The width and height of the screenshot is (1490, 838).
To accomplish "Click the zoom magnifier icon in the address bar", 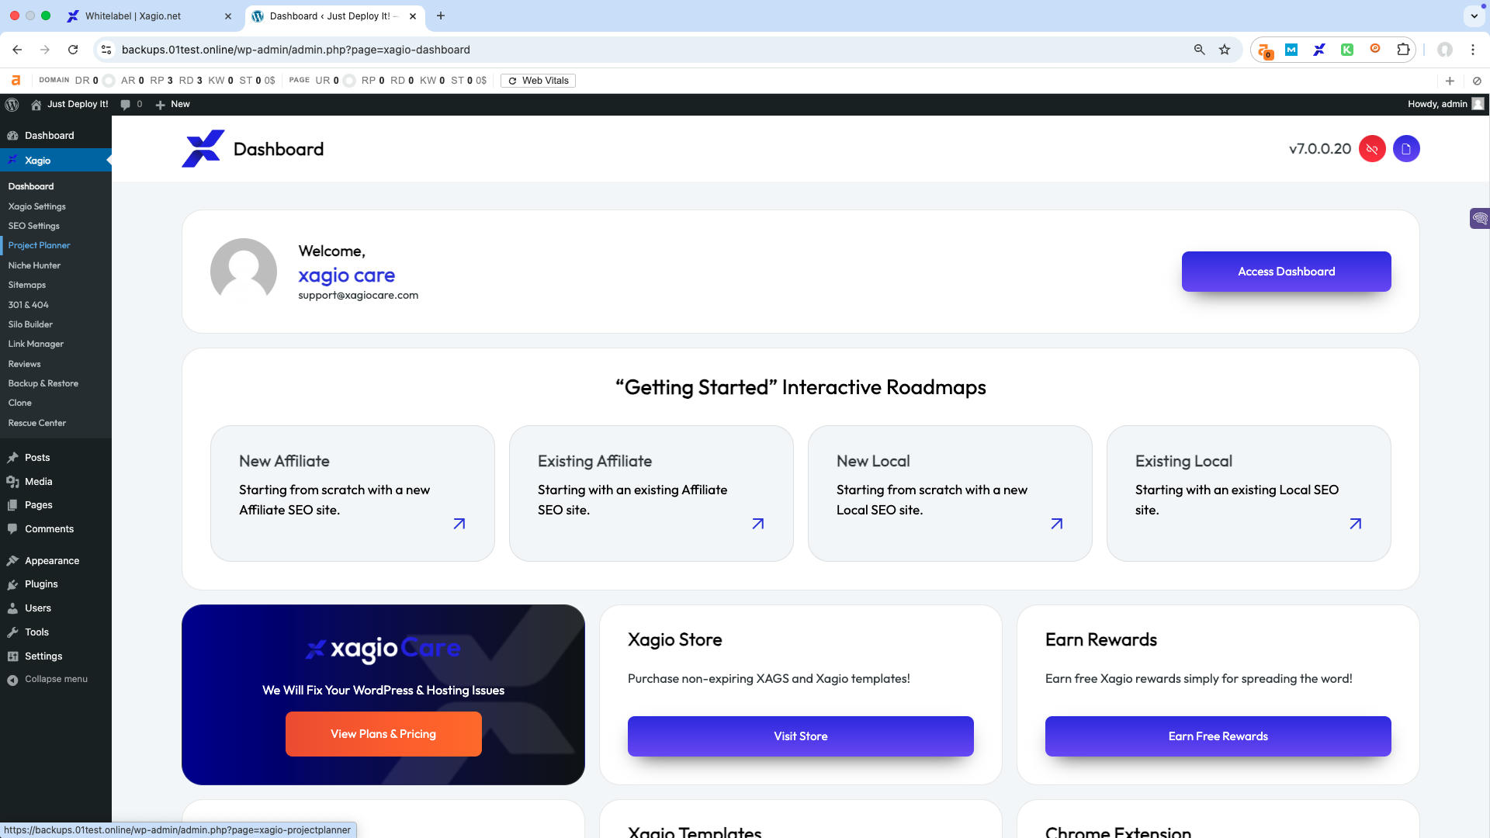I will click(x=1200, y=50).
